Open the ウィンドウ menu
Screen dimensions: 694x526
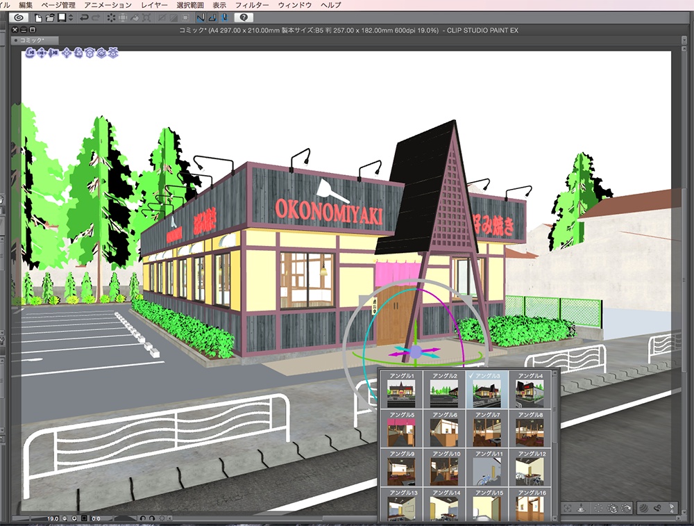[x=295, y=5]
